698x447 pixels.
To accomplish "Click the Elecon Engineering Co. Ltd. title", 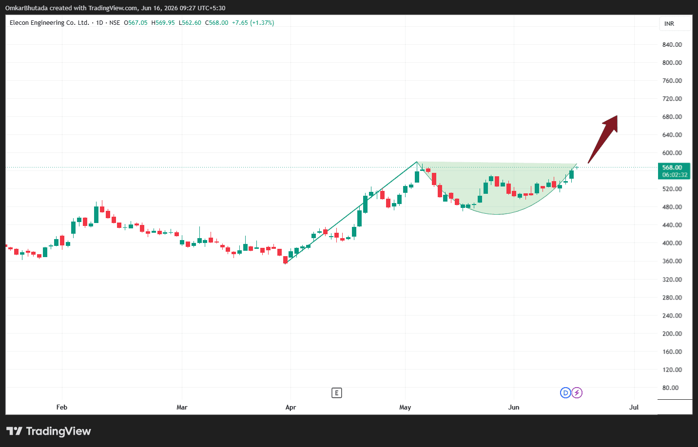I will (x=49, y=23).
